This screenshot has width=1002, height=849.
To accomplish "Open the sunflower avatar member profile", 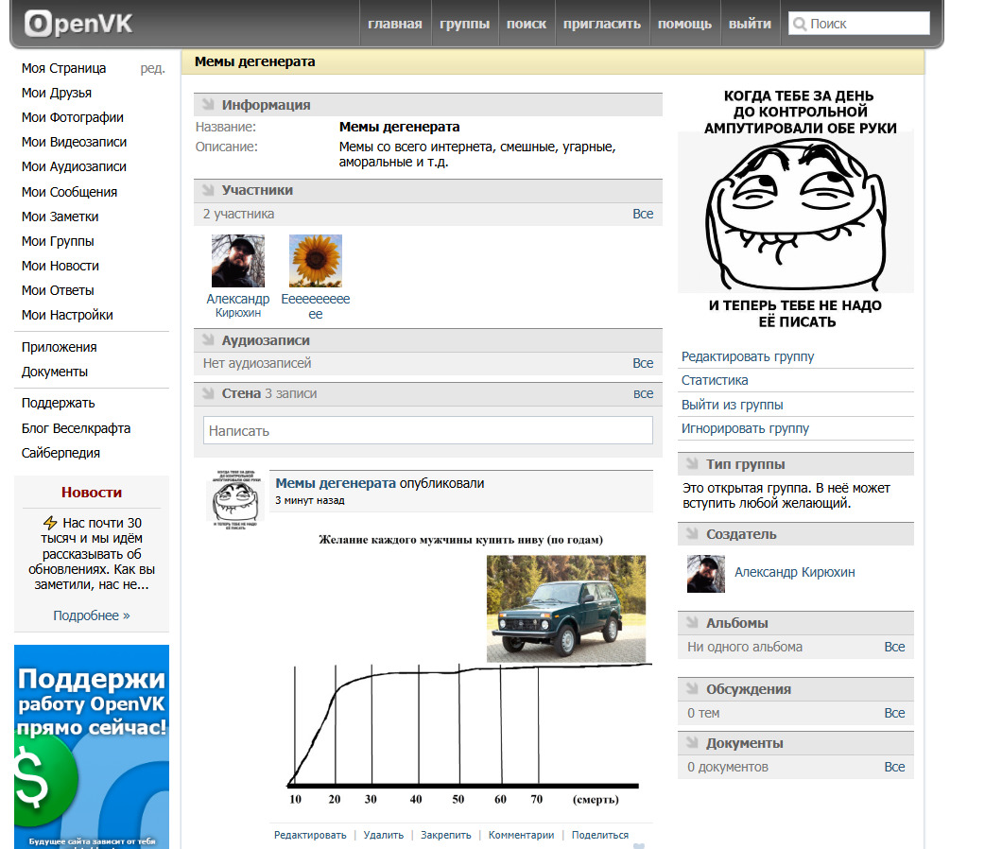I will coord(315,261).
